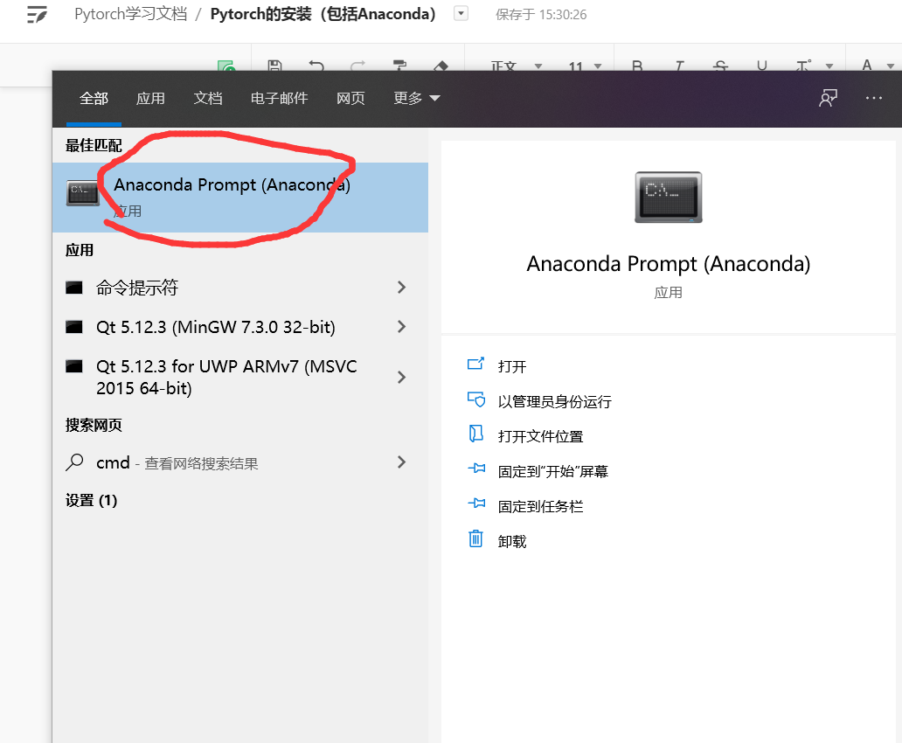
Task: Open the three-dot options menu in search
Action: (x=874, y=98)
